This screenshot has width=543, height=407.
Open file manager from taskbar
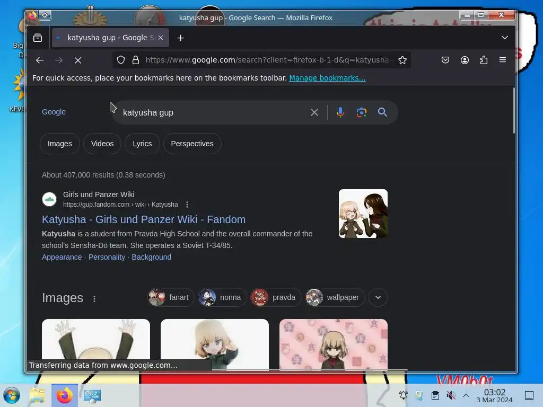coord(37,395)
